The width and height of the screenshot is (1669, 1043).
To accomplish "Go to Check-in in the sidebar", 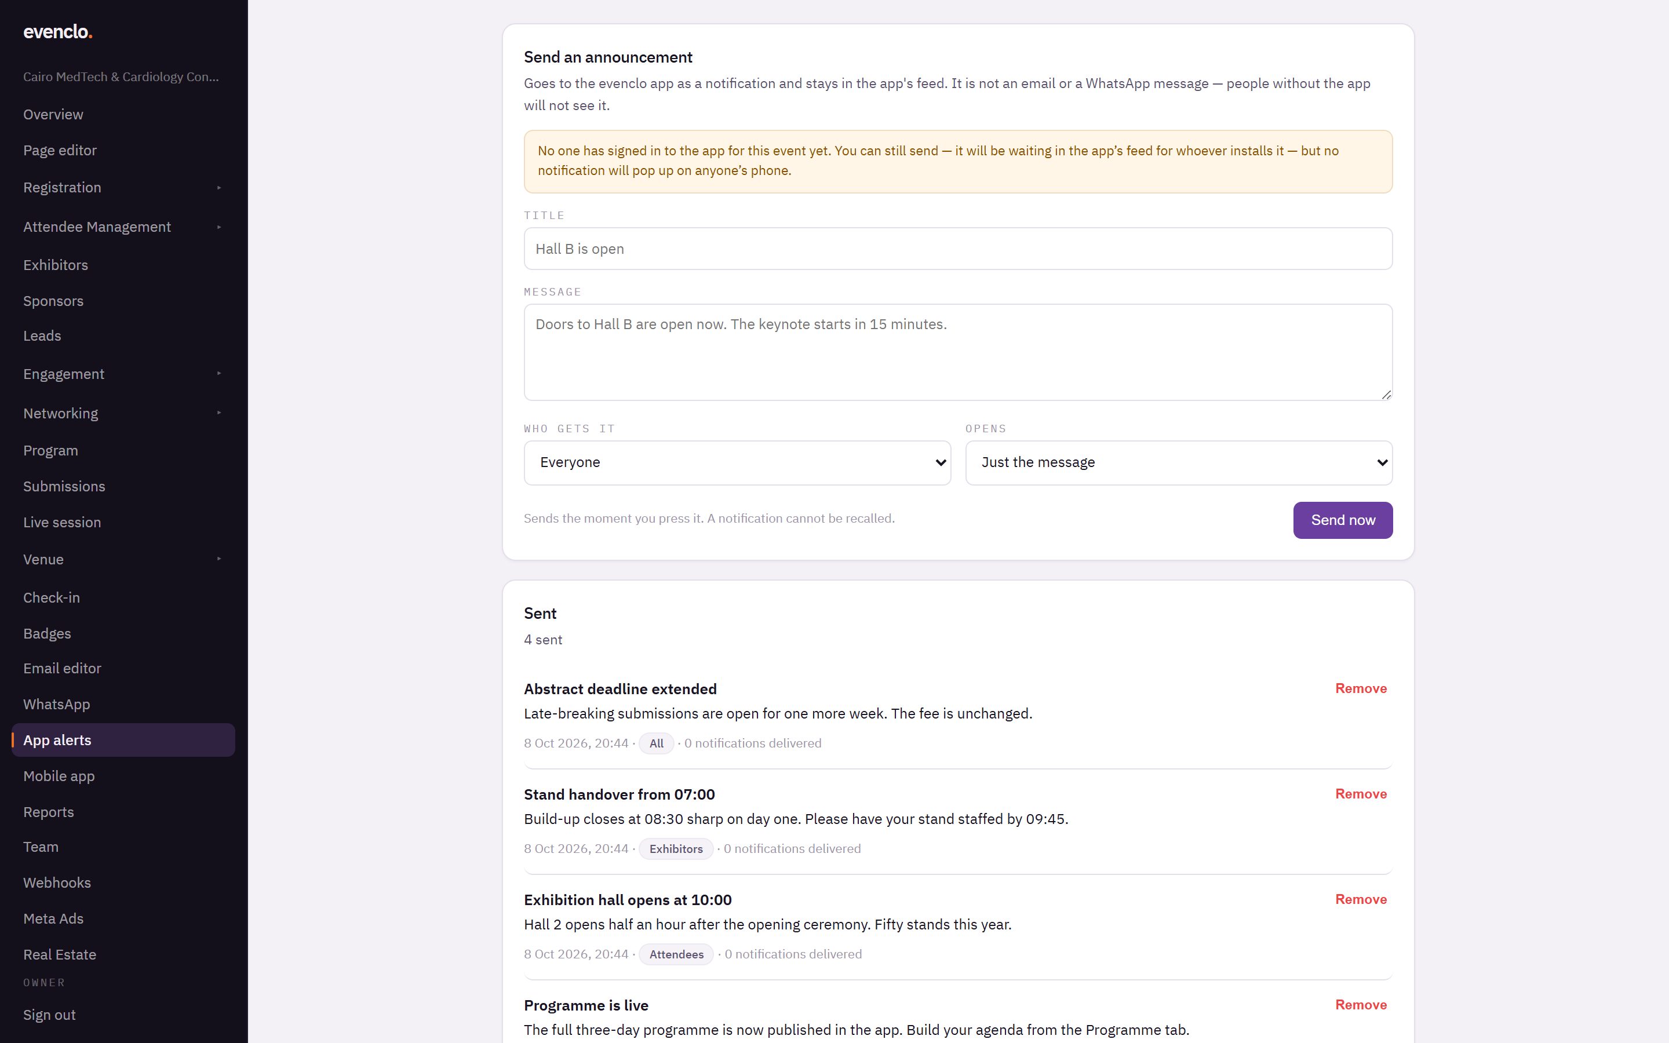I will pyautogui.click(x=123, y=597).
